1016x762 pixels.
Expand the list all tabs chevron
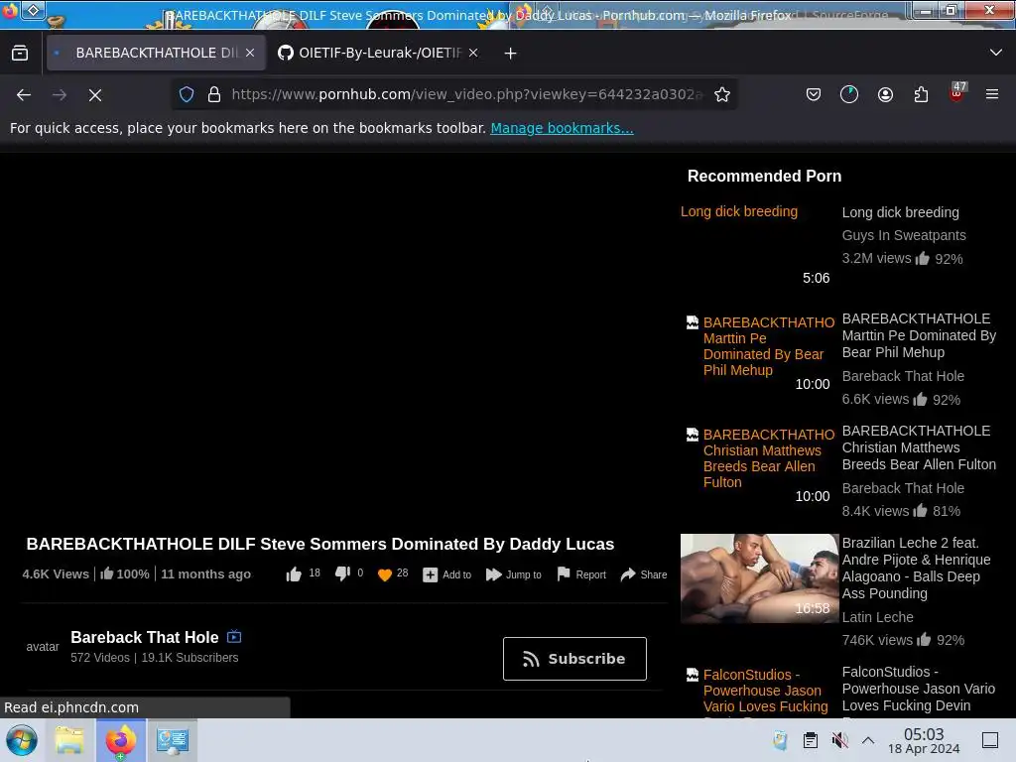point(996,53)
